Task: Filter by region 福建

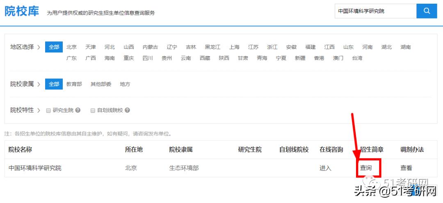Action: 311,47
